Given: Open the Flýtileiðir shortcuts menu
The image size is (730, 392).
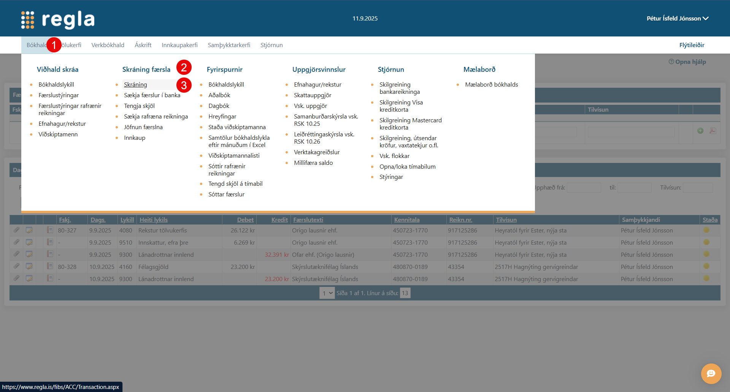Looking at the screenshot, I should click(x=692, y=45).
